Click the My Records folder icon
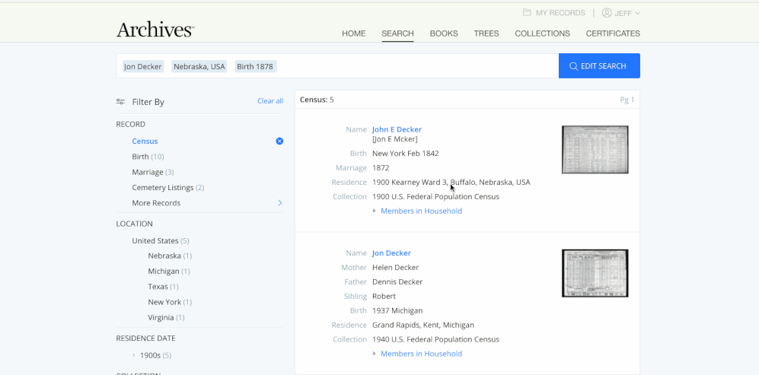The image size is (759, 375). tap(527, 13)
